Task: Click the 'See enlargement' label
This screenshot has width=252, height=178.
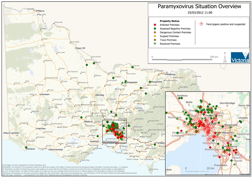Action: (110, 142)
